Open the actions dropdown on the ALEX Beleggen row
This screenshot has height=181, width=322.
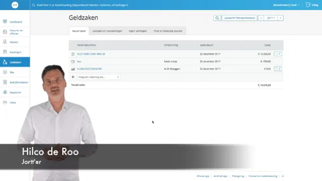click(x=278, y=69)
